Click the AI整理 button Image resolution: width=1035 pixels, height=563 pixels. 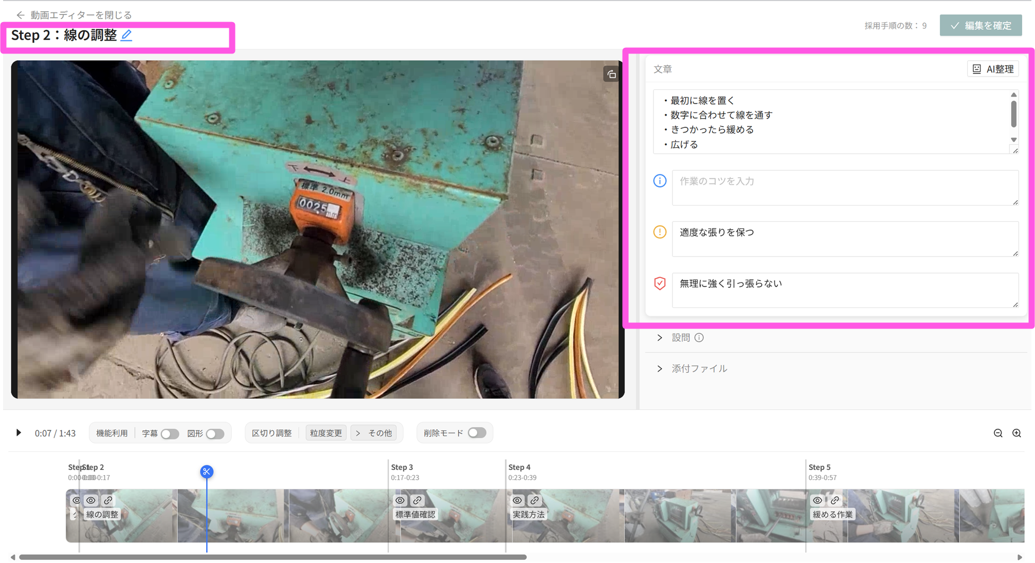click(x=993, y=69)
